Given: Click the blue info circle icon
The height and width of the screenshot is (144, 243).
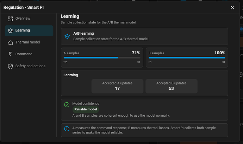Looking at the screenshot, I should pos(67,129).
